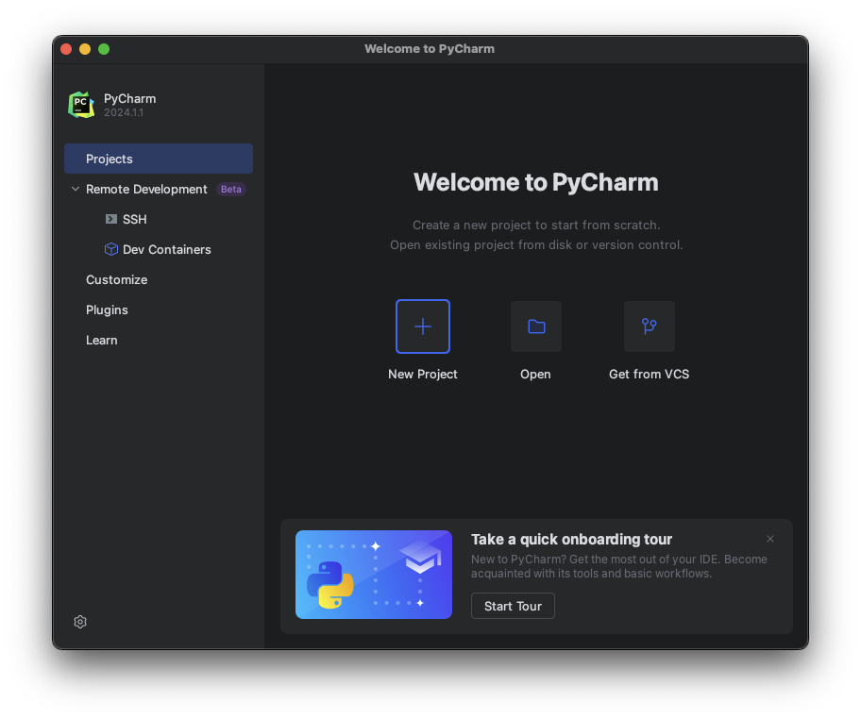Open the Learn section
This screenshot has height=719, width=861.
coord(102,340)
